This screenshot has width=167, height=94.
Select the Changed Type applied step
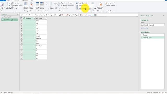152,38
